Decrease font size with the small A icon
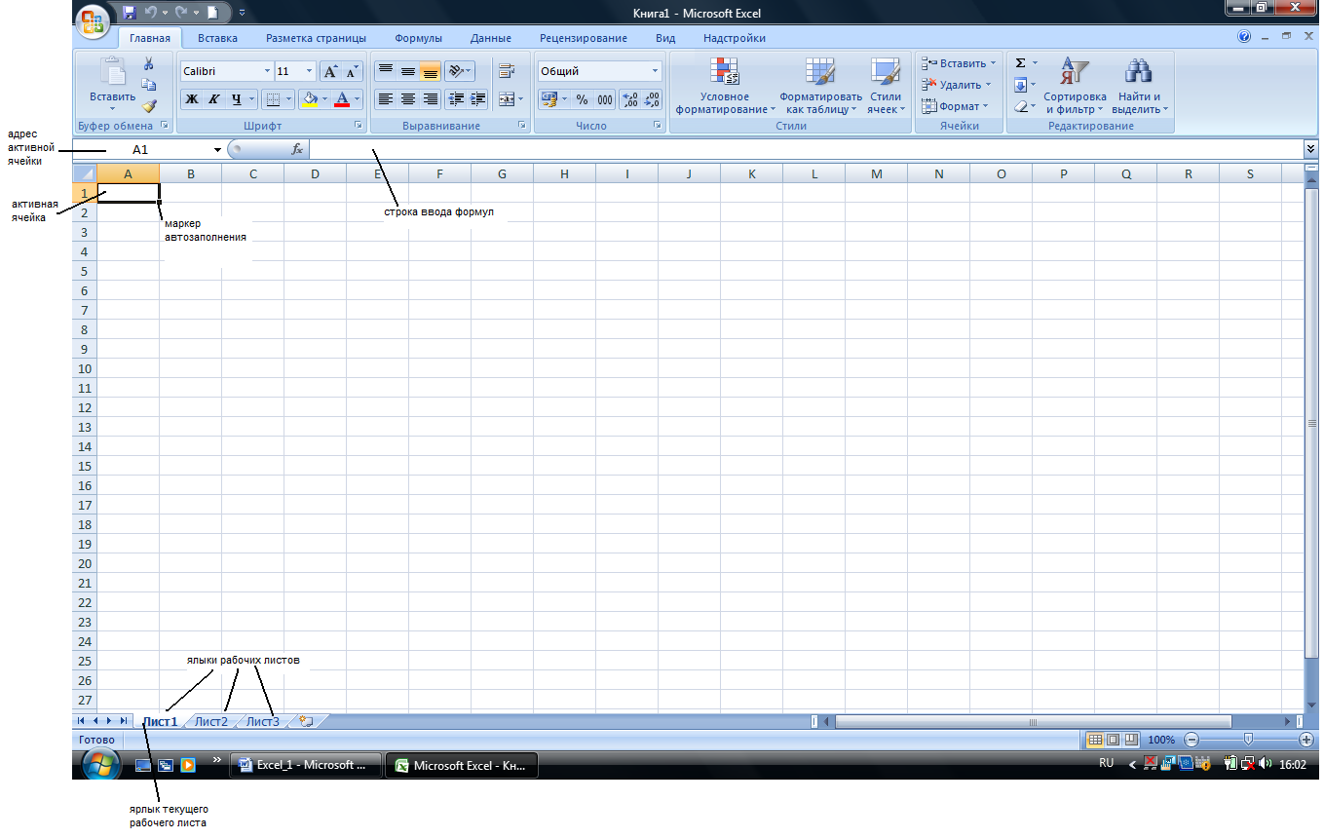 coord(352,71)
